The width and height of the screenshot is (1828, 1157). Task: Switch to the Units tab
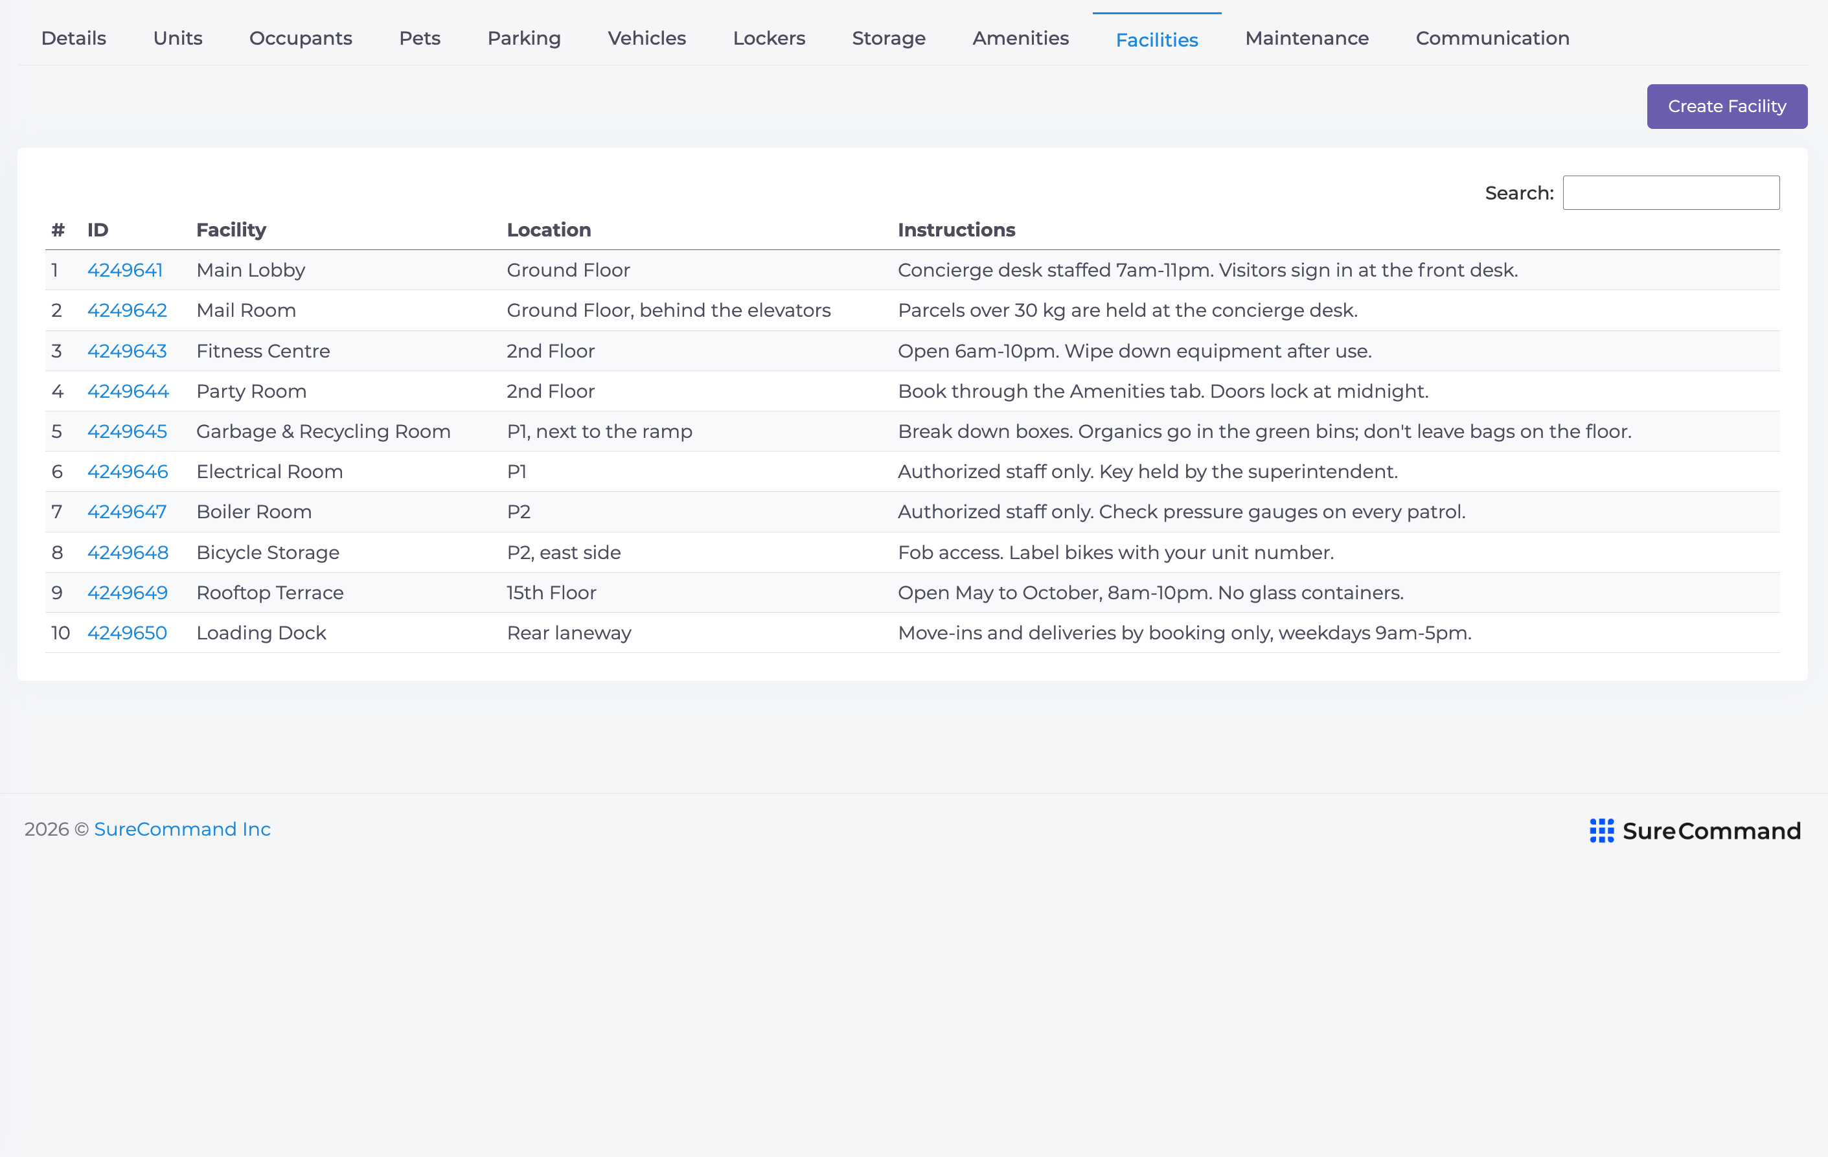coord(177,38)
